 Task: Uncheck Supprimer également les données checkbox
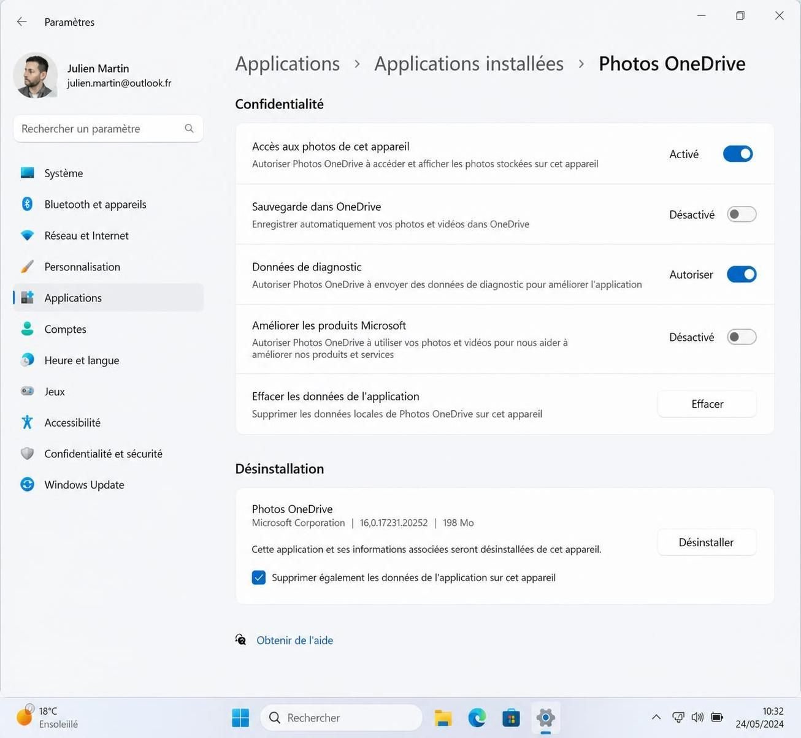pos(259,577)
